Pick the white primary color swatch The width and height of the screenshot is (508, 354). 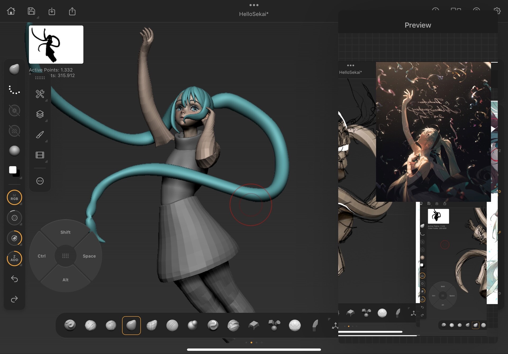click(x=12, y=169)
